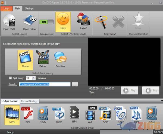Click the Save to path field
This screenshot has width=163, height=134.
[45, 84]
